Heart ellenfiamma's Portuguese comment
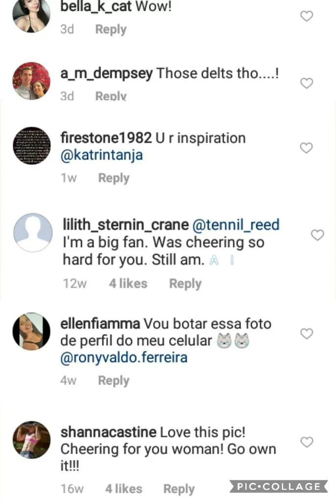 tap(306, 334)
